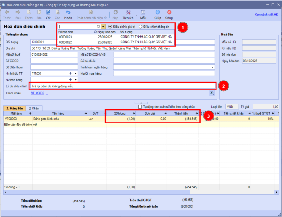Viewport: 282px width, 217px height.
Task: Select the Hàng tiền tab
Action: pos(14,108)
